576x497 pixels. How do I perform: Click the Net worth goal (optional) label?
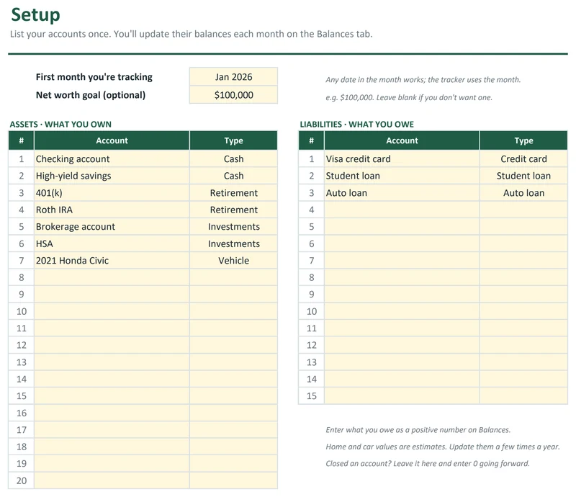[x=91, y=95]
